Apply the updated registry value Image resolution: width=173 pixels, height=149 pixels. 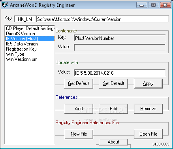[x=148, y=83]
